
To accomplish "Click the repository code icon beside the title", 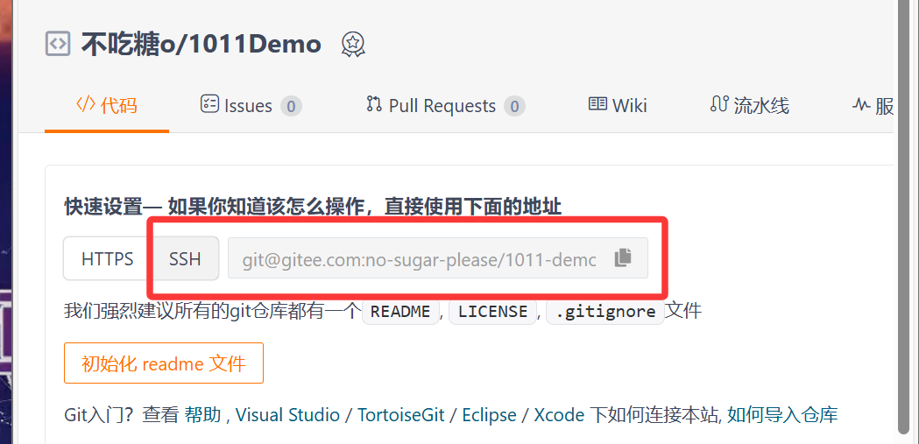I will pos(58,43).
